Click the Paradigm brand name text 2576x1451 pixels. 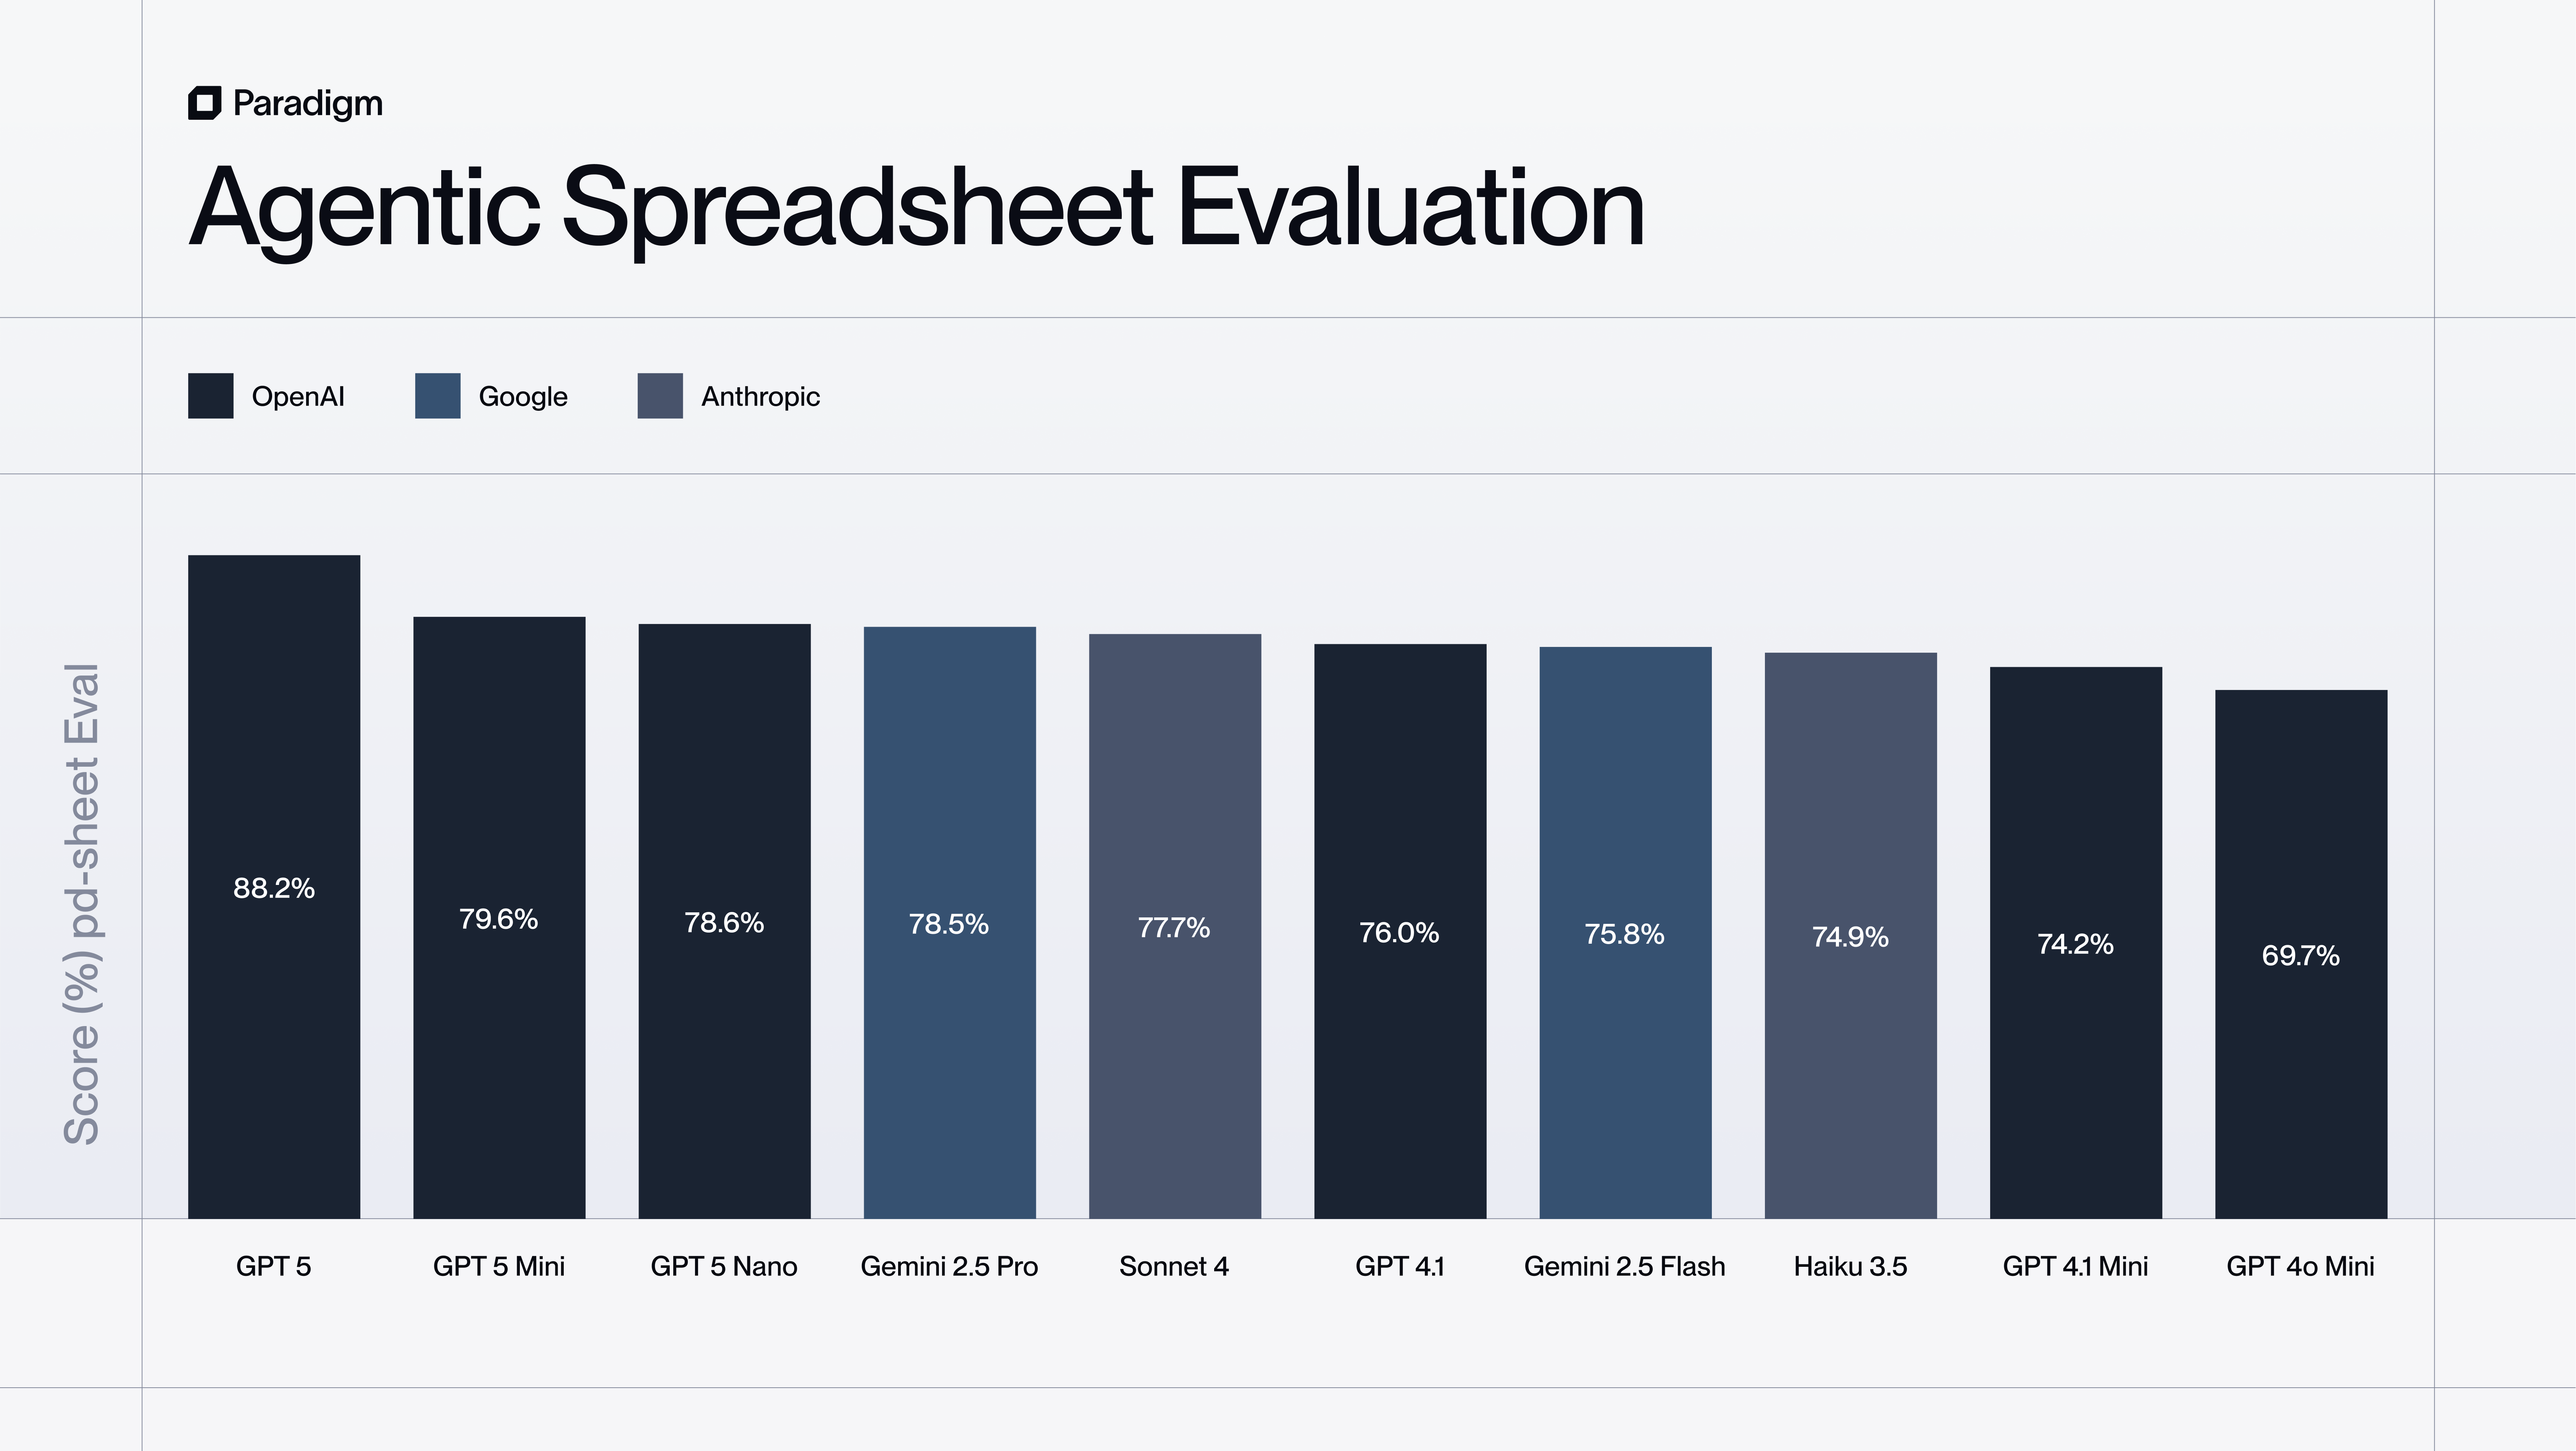tap(308, 103)
